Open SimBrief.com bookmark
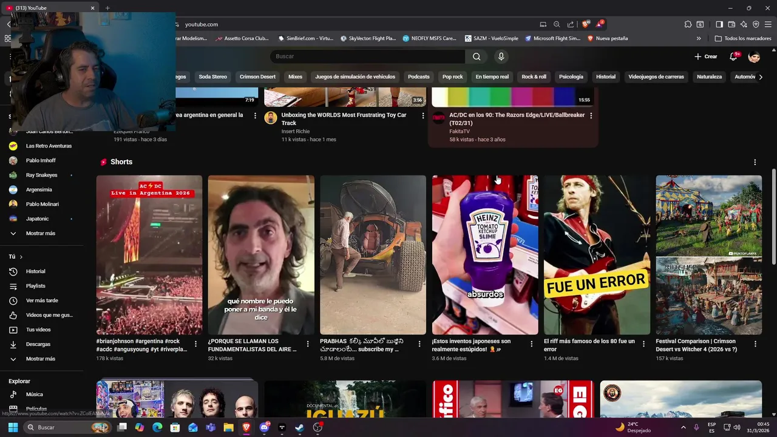Image resolution: width=777 pixels, height=437 pixels. (306, 38)
